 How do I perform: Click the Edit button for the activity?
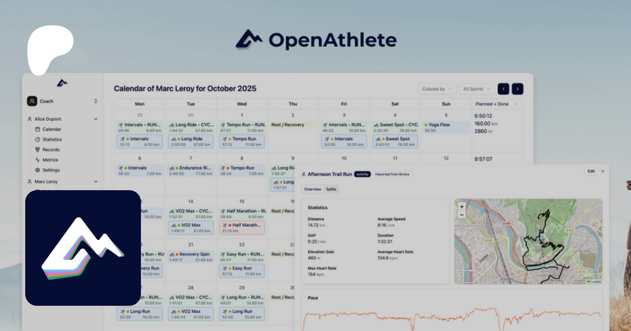(591, 171)
